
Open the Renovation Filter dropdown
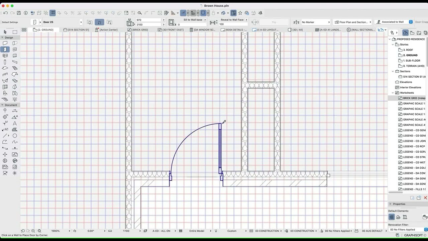point(408,230)
